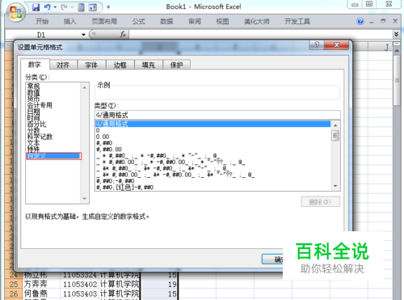Click category list scroll up arrow

[x=85, y=87]
